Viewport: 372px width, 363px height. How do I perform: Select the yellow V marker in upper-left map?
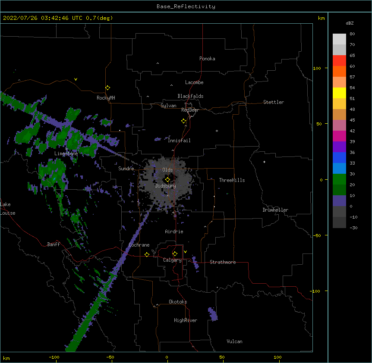tap(76, 79)
